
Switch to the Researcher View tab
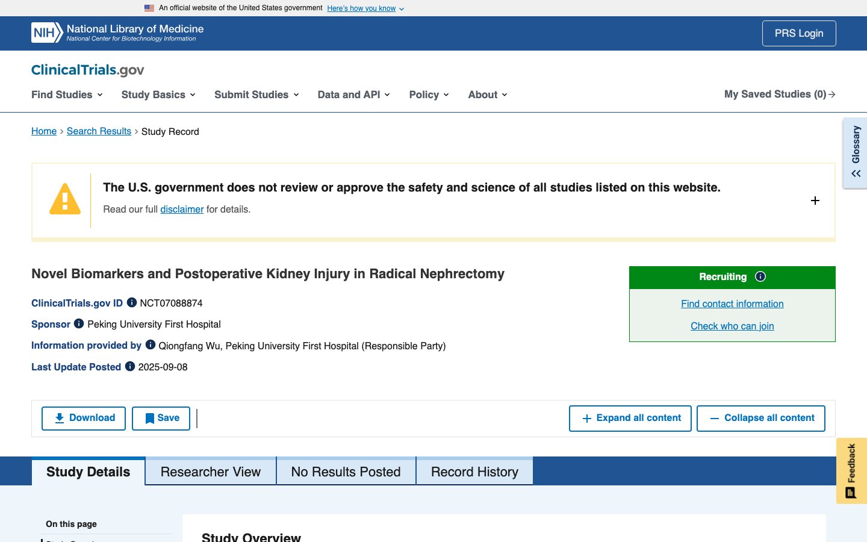point(211,472)
